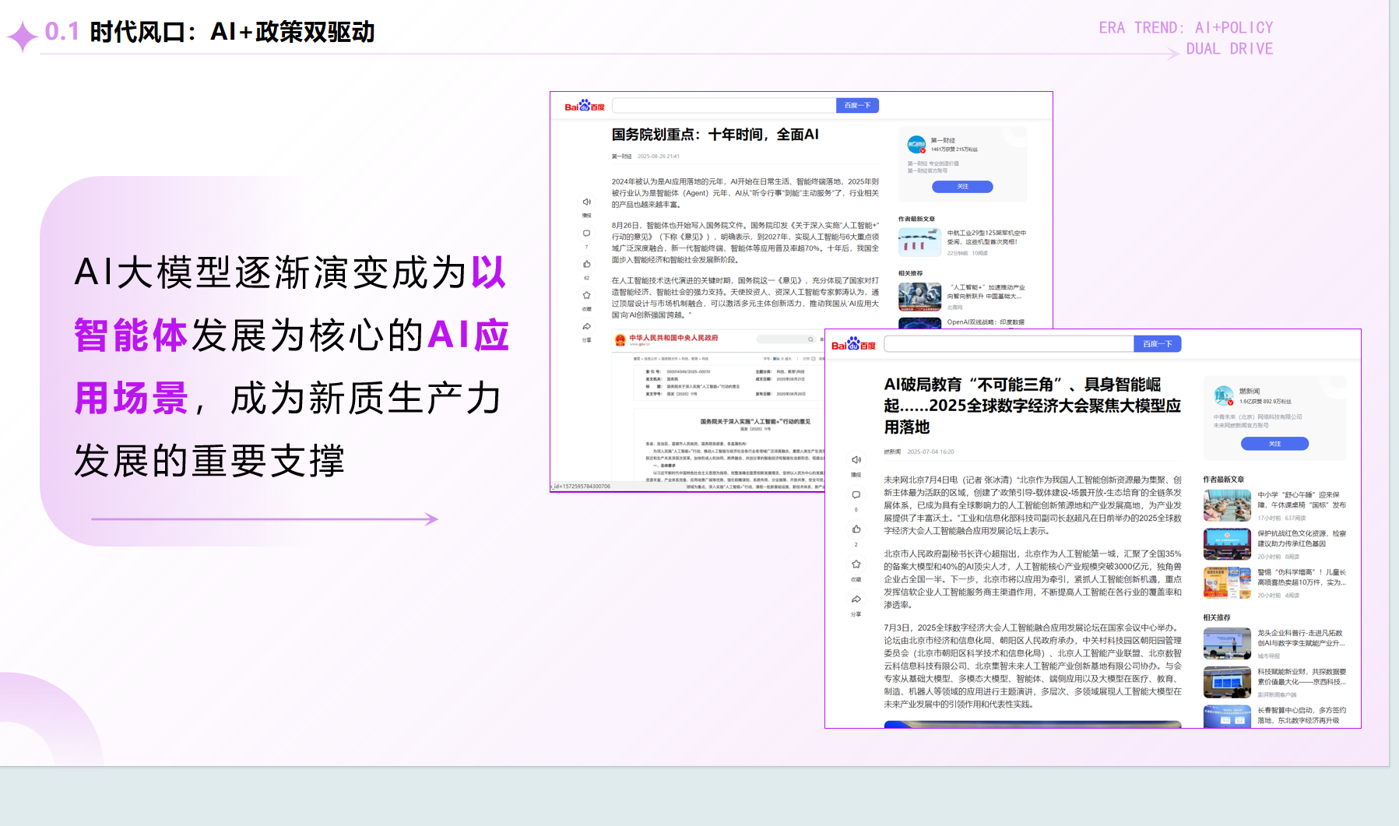Click the audio broadcast icon beside the 国务院划重点 article
This screenshot has height=826, width=1399.
(586, 202)
